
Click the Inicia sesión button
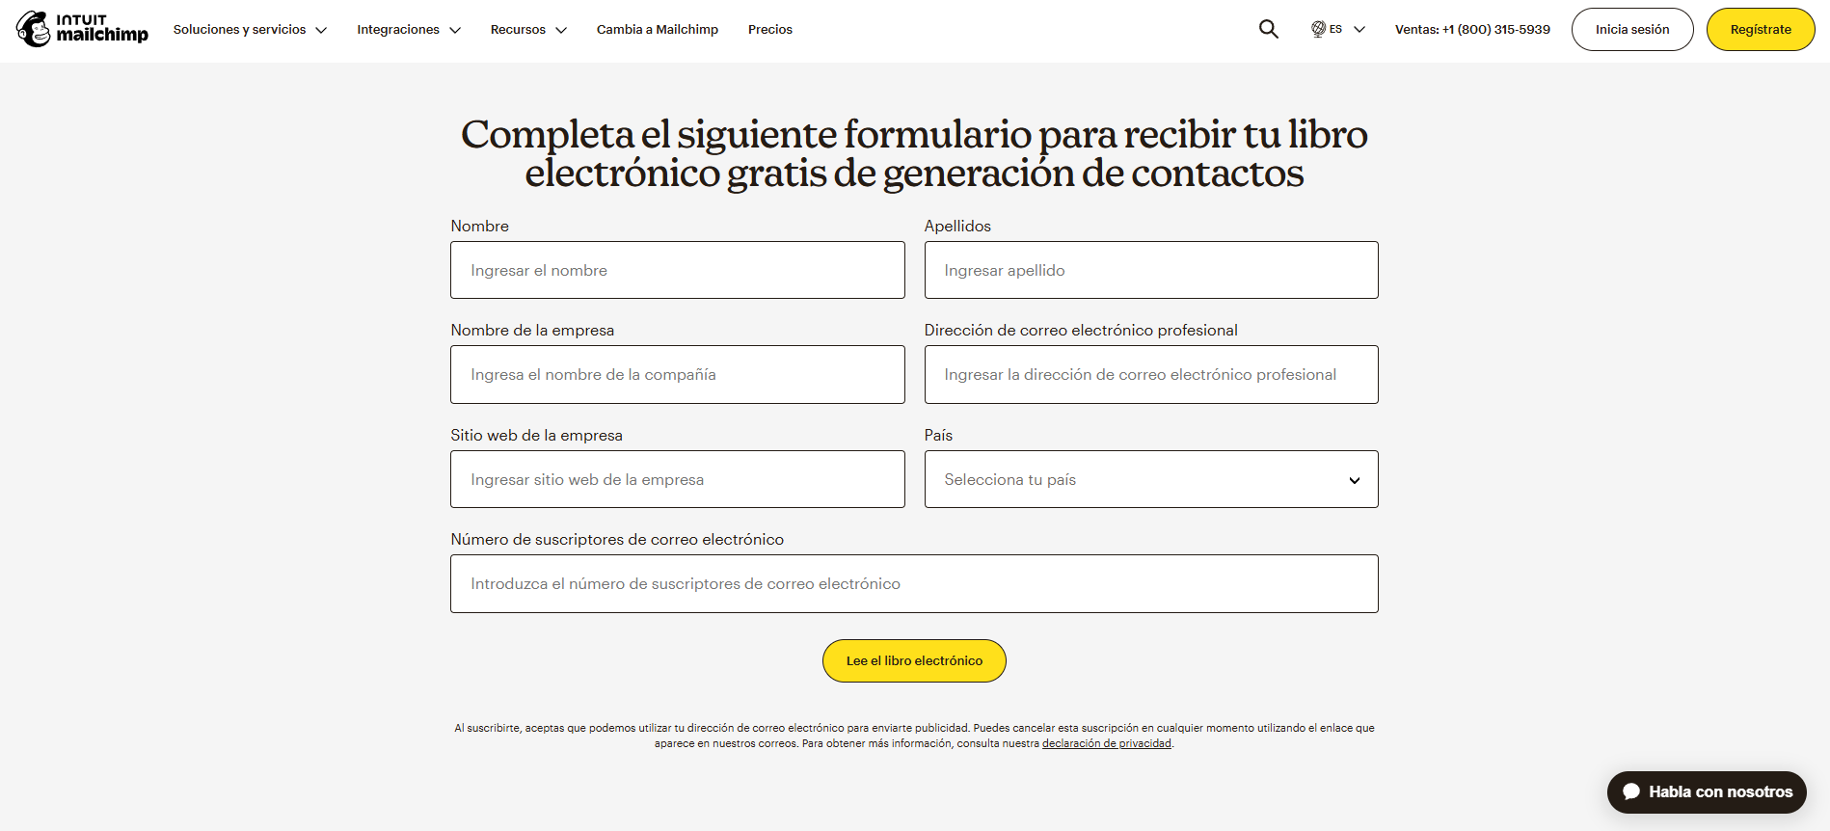click(1632, 29)
